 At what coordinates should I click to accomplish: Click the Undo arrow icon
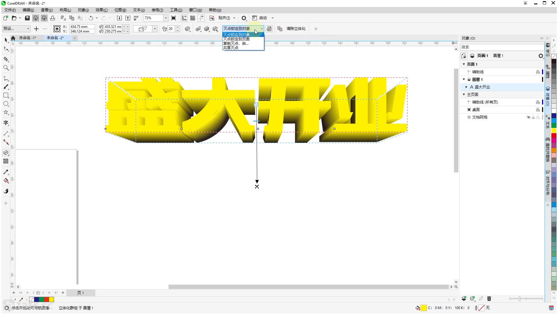[x=91, y=18]
